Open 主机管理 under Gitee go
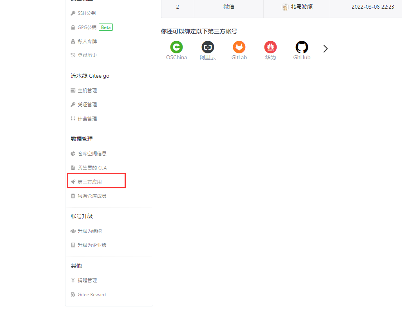Screen dimensions: 402x317 87,91
